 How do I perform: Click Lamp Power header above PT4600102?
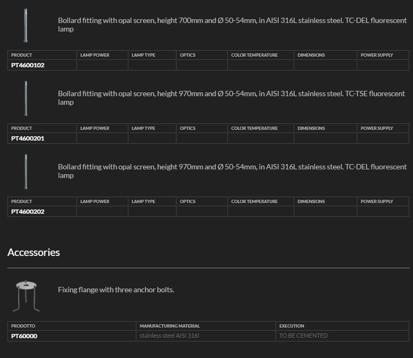coord(95,55)
